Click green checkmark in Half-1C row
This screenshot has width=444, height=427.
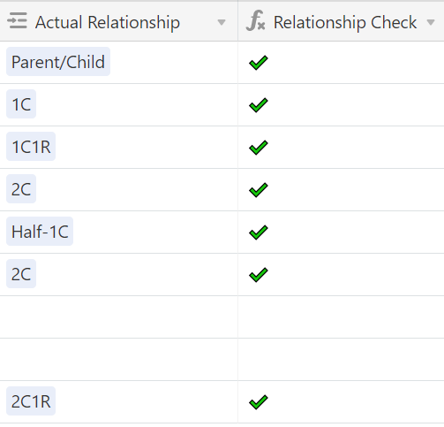[259, 233]
